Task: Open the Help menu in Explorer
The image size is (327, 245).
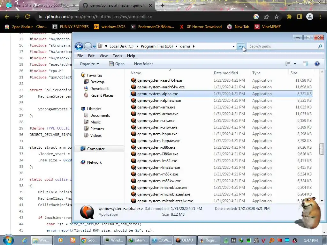Action: 131,56
